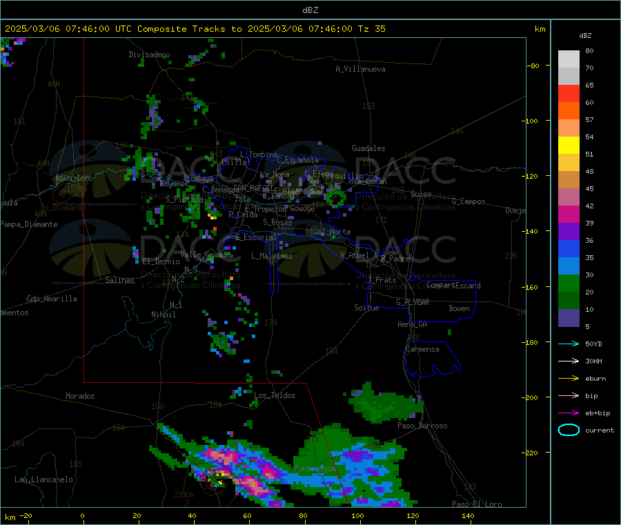Click the pink bip arrow icon

tap(569, 395)
